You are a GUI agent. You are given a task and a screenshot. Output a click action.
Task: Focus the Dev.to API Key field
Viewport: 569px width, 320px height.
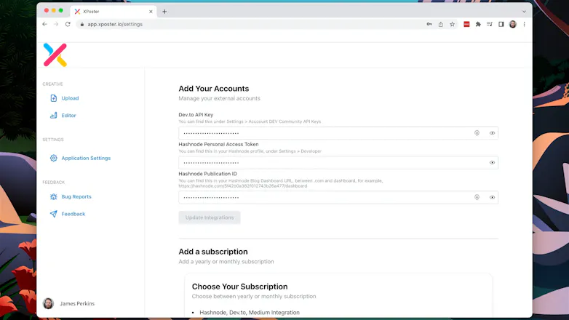click(x=338, y=133)
